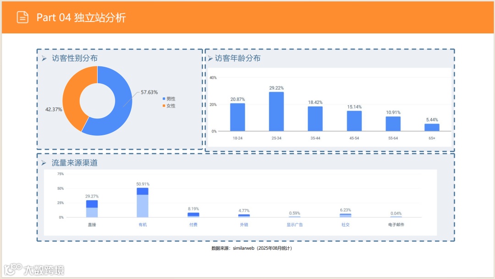Click the '18-24' axis label
The height and width of the screenshot is (279, 495).
pyautogui.click(x=237, y=138)
